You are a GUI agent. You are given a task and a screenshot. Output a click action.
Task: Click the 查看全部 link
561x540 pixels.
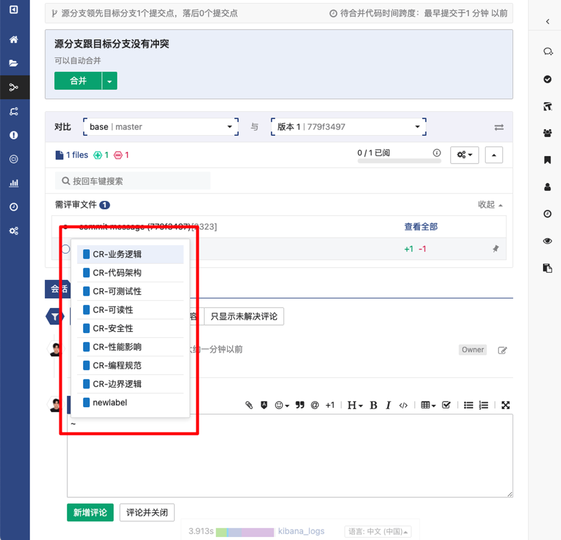click(421, 227)
